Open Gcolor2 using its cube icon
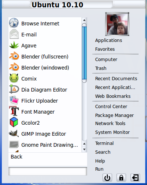147x185 pixels. (x=14, y=122)
